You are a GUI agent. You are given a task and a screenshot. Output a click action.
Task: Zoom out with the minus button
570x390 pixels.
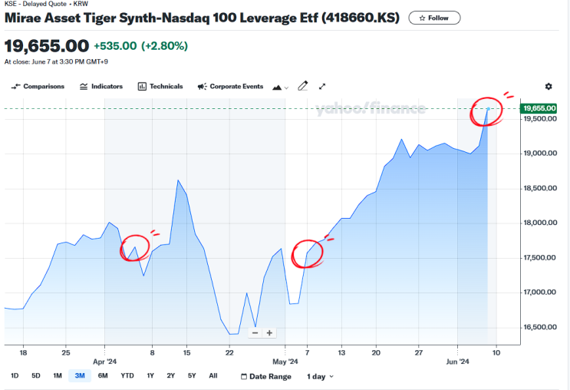coord(255,333)
